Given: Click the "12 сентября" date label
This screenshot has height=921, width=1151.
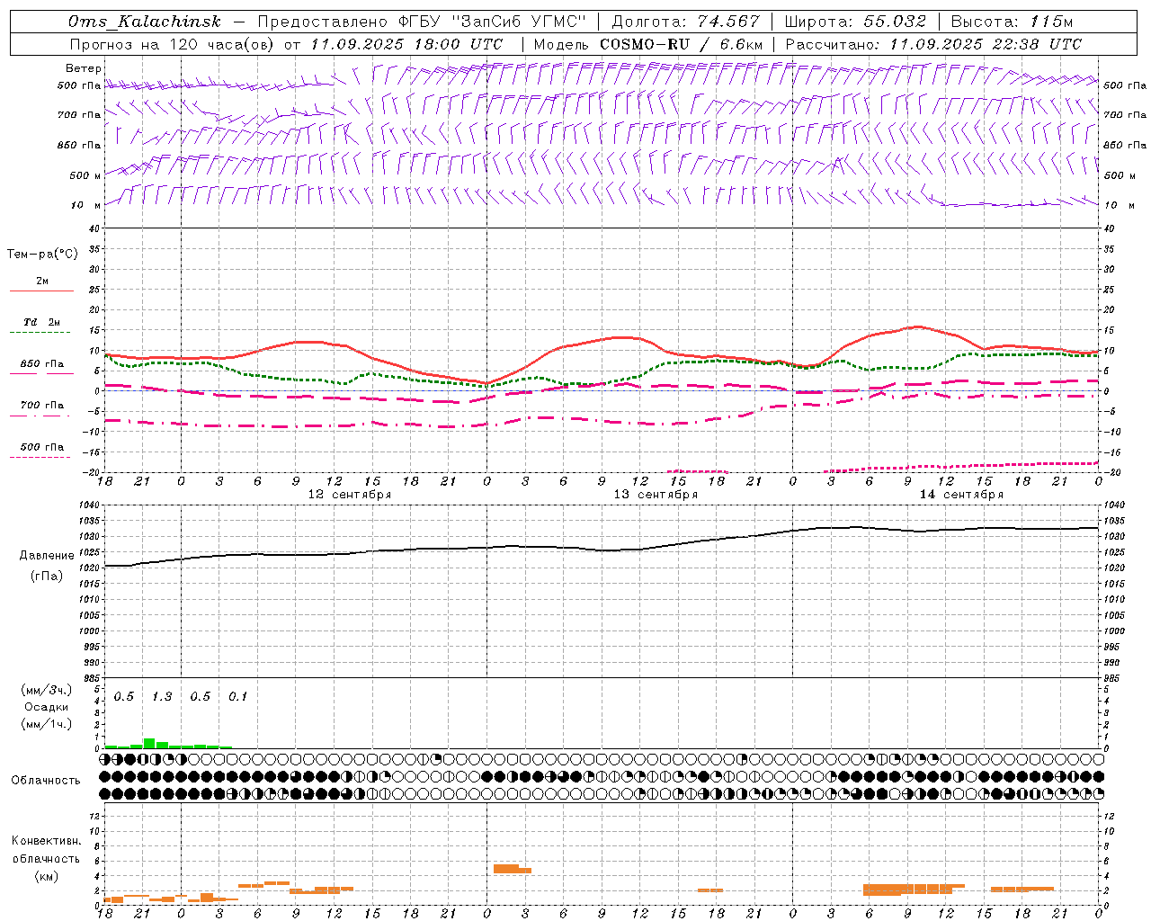Looking at the screenshot, I should coord(350,495).
